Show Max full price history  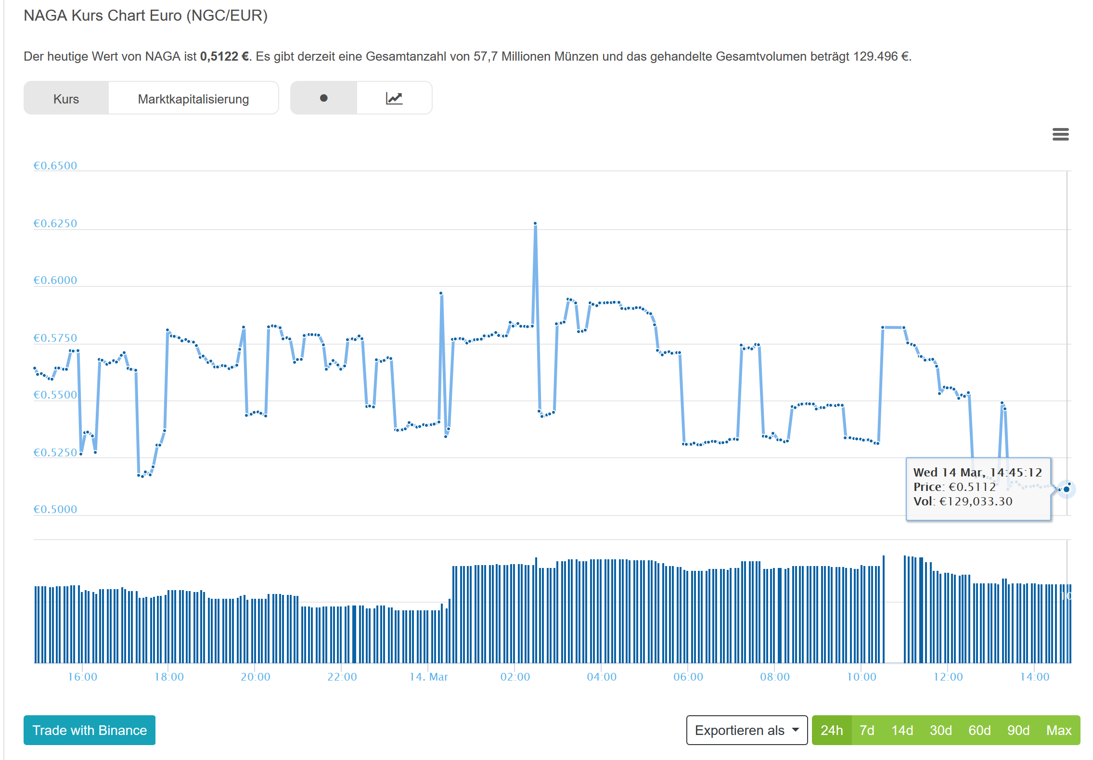1058,730
